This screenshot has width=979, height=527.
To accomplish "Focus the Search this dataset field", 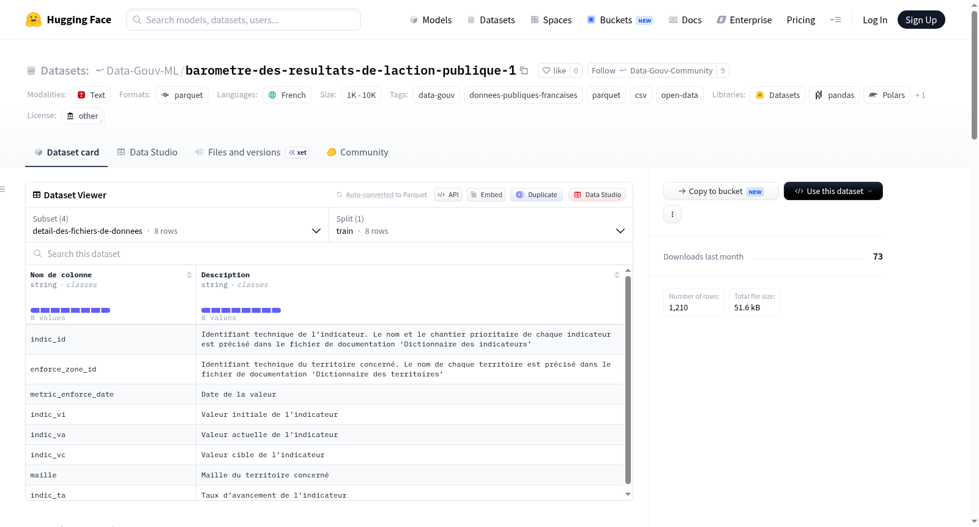I will tap(329, 253).
